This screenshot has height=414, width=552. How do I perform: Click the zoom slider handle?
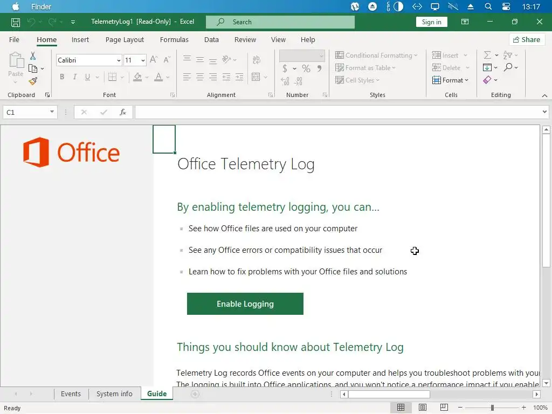[x=492, y=408]
